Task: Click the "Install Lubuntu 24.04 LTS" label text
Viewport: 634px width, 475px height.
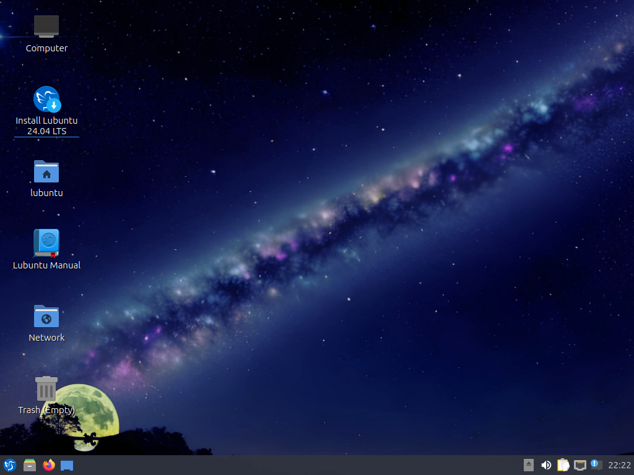Action: tap(46, 126)
